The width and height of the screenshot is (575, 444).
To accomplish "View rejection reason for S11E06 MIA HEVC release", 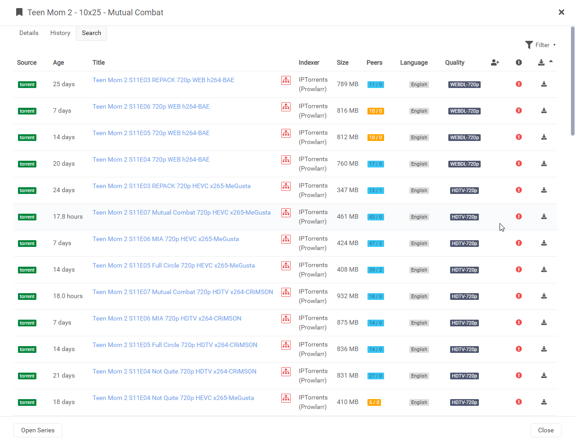I will [519, 243].
